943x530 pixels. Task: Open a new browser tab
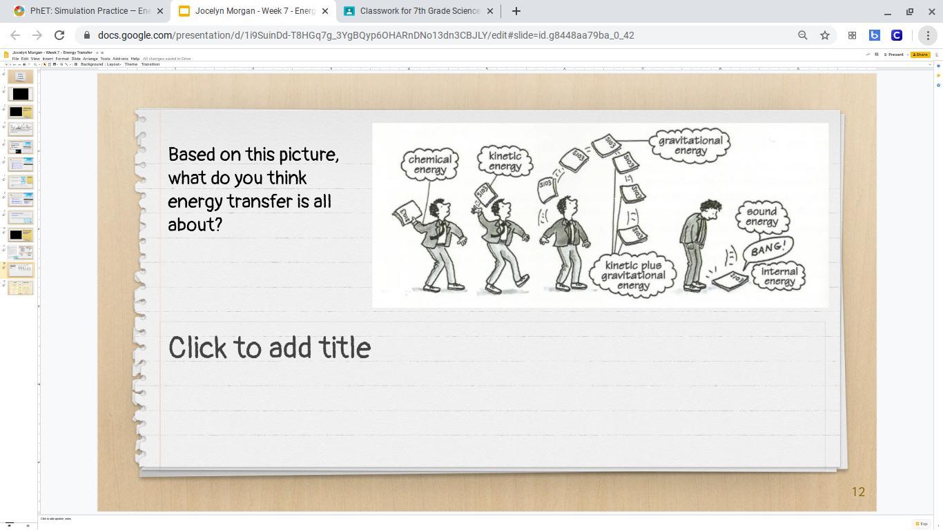pyautogui.click(x=516, y=11)
